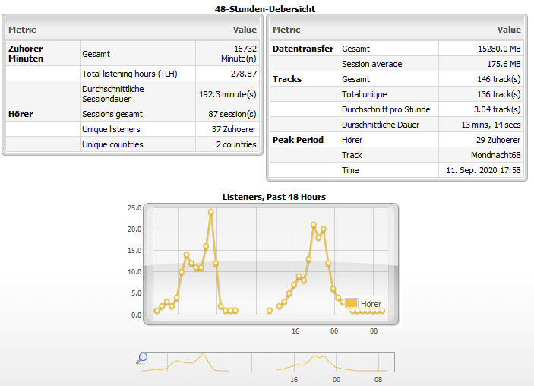Click the Unique countries label
This screenshot has height=386, width=534.
coord(112,144)
